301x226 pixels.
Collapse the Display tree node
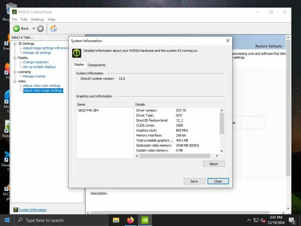pyautogui.click(x=15, y=58)
